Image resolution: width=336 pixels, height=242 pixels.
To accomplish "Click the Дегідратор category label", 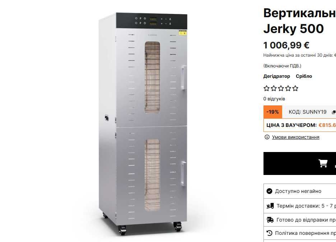I will [277, 76].
